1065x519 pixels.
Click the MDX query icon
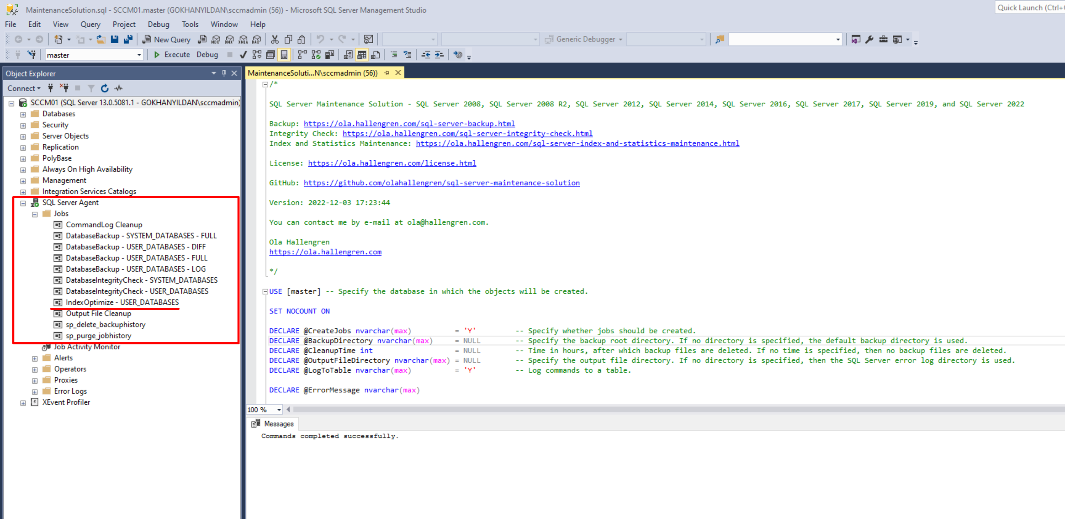tap(215, 39)
